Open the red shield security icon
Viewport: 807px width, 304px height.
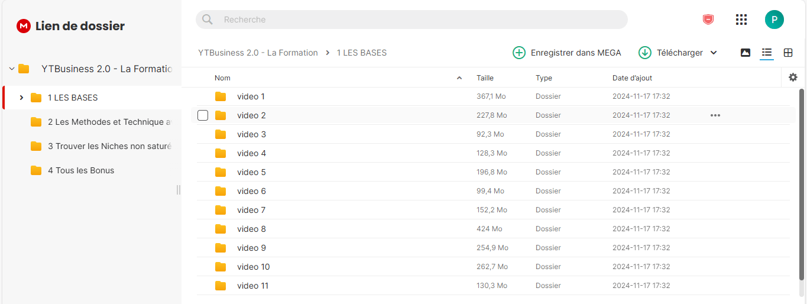[708, 20]
